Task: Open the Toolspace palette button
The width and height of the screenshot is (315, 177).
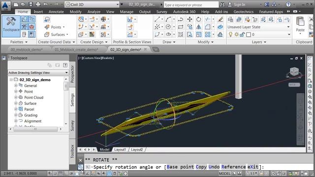Action: click(11, 26)
